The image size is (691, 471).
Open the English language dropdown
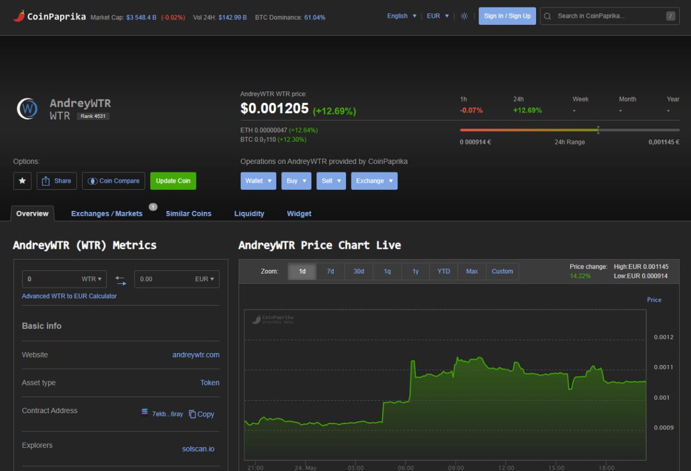[x=401, y=16]
